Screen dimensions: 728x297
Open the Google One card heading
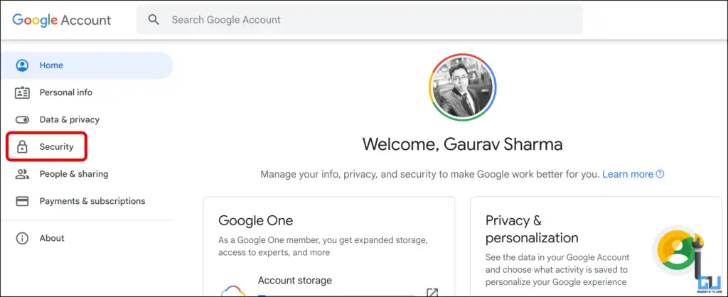(255, 220)
